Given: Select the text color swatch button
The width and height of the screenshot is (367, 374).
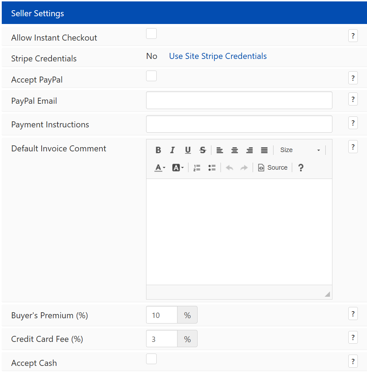Looking at the screenshot, I should coord(158,167).
